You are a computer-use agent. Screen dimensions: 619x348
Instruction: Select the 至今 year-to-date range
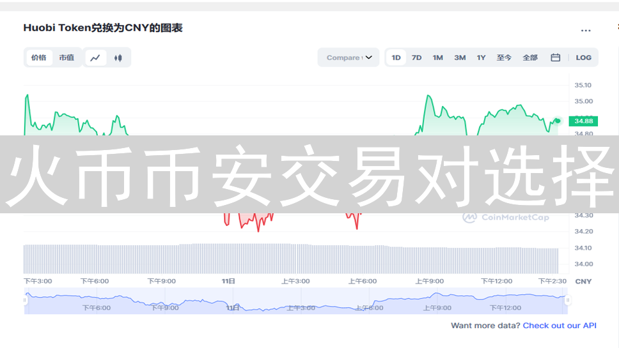[x=504, y=57]
